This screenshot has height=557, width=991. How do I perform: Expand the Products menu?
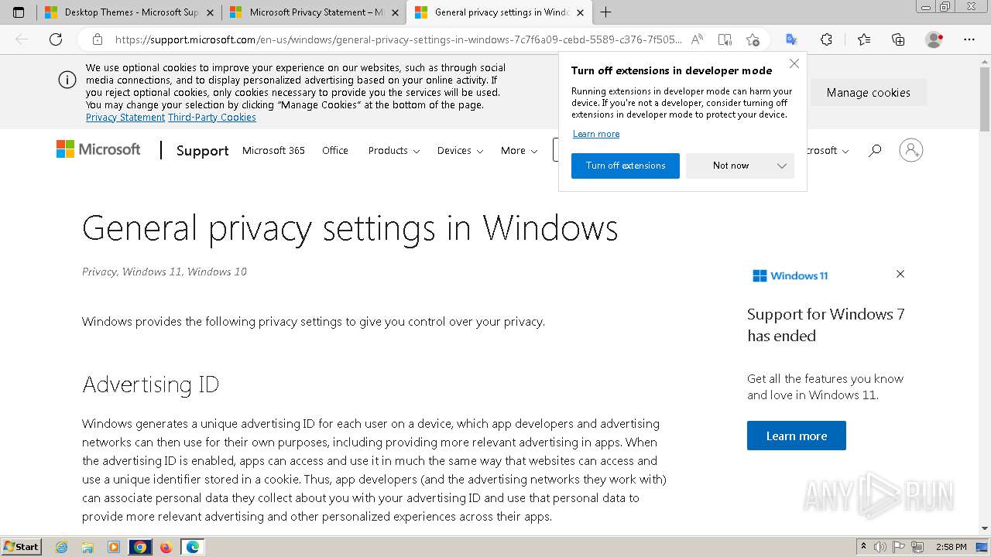(393, 151)
